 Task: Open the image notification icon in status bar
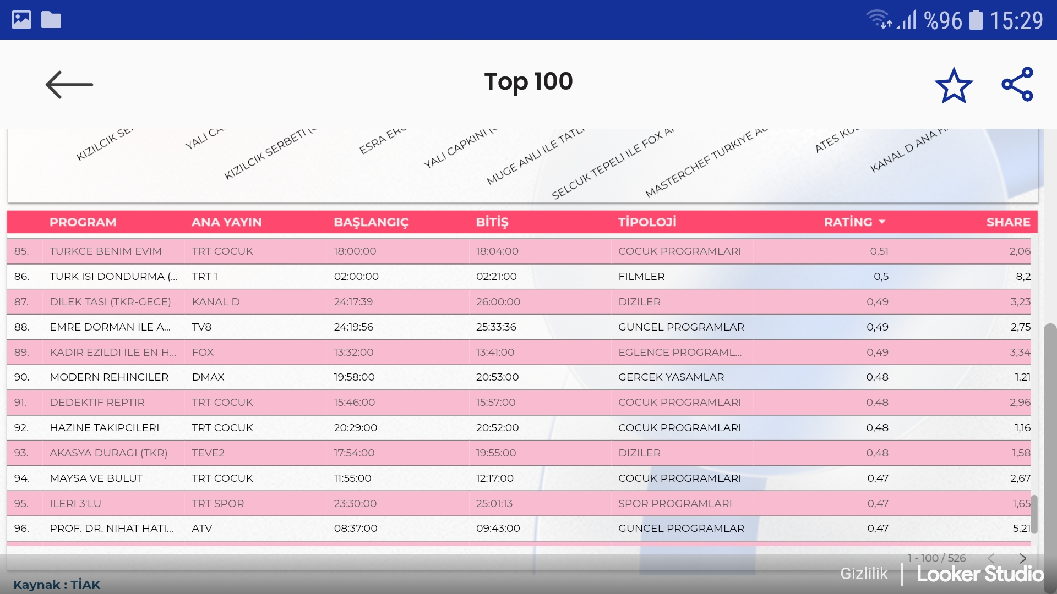pyautogui.click(x=21, y=20)
